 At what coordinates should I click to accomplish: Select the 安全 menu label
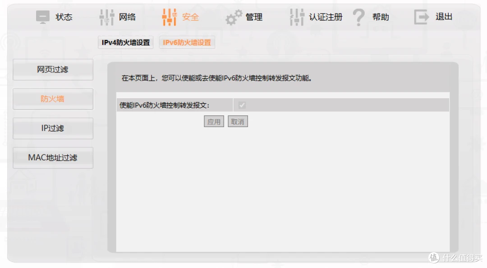190,17
